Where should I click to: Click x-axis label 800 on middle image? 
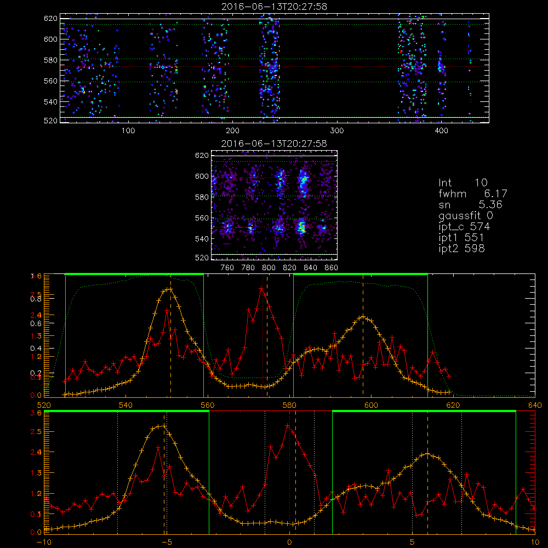(269, 268)
